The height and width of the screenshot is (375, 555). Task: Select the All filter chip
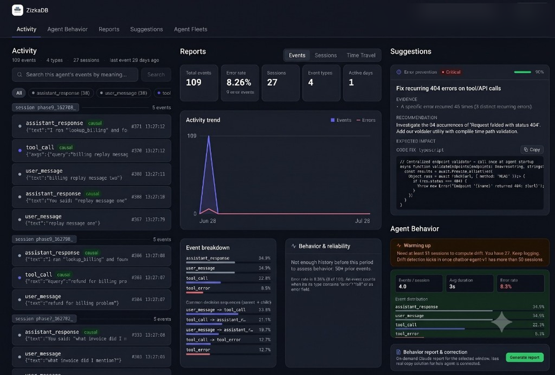(x=19, y=93)
